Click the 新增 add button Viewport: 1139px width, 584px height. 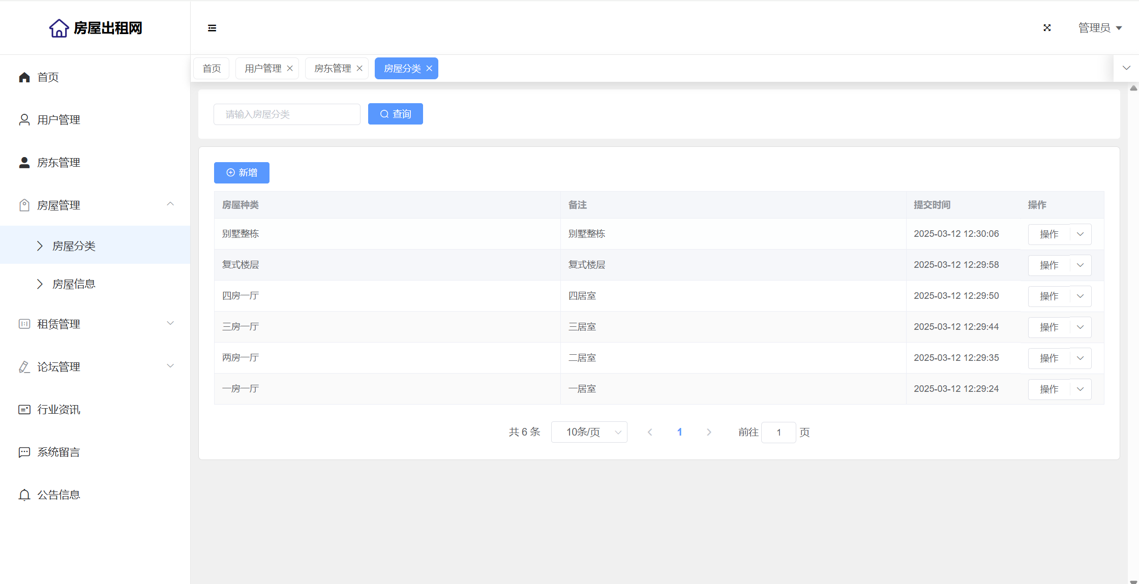(x=242, y=173)
